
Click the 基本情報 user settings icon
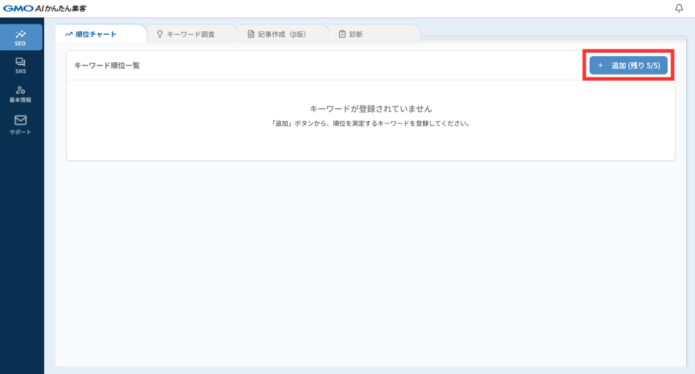click(x=20, y=90)
